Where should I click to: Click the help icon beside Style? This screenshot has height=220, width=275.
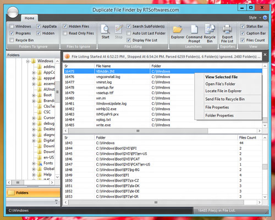coord(265,18)
